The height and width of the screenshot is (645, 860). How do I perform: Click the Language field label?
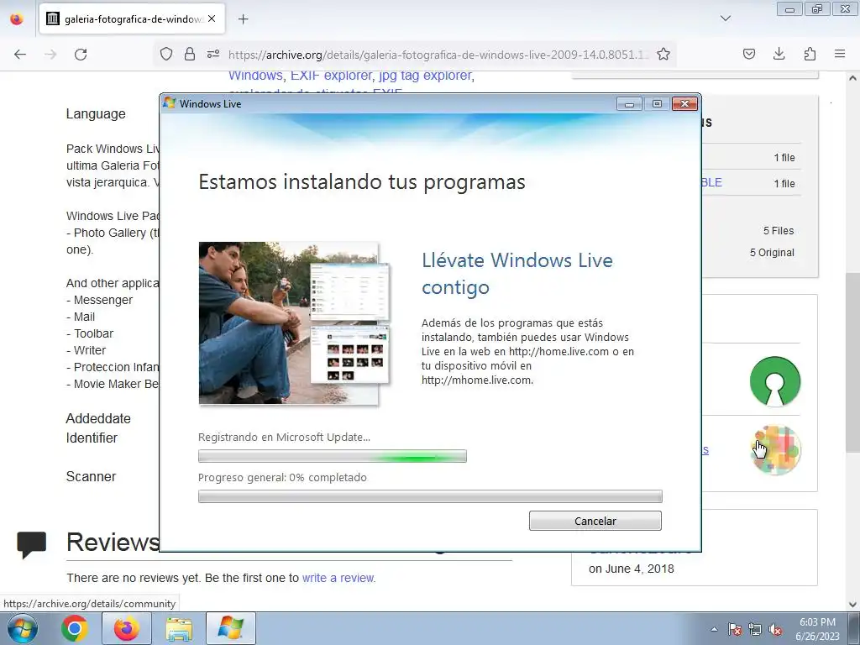[96, 113]
